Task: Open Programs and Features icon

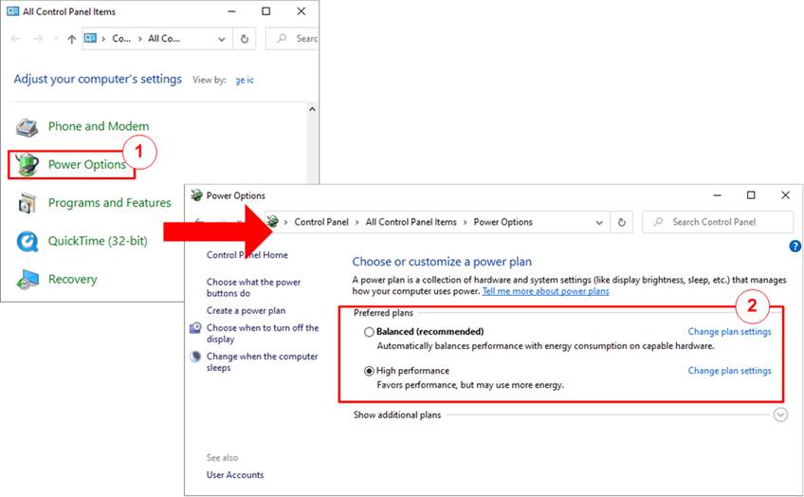Action: (x=27, y=203)
